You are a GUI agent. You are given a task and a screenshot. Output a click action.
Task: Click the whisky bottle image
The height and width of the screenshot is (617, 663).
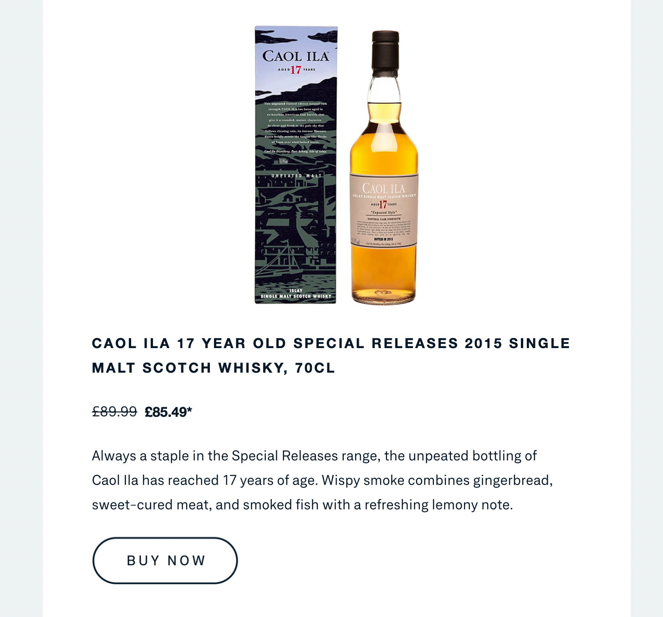tap(384, 167)
